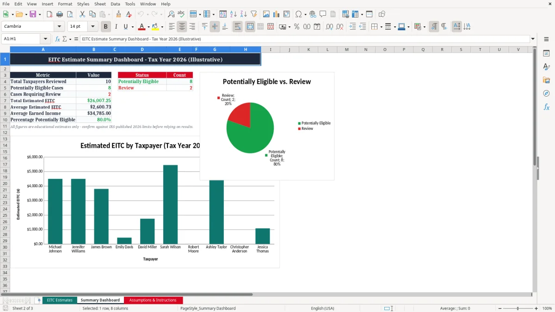Screen dimensions: 555x312
Task: Open Borders dropdown arrow
Action: 382,27
